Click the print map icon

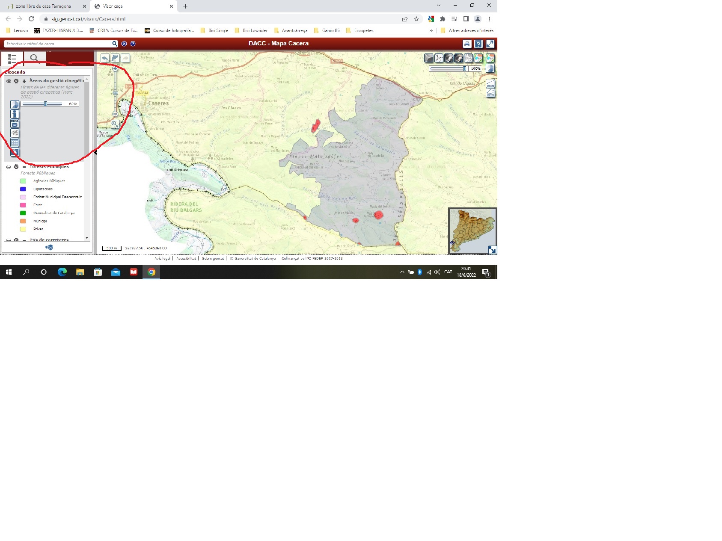click(467, 44)
